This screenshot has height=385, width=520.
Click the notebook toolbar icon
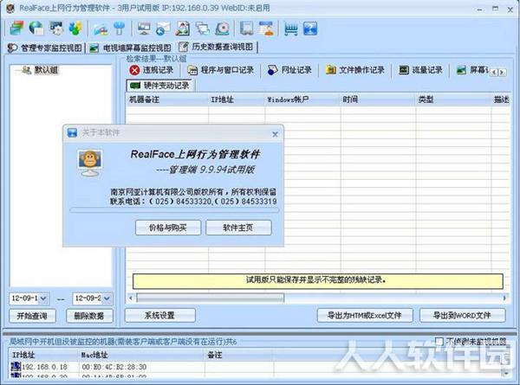(x=246, y=29)
